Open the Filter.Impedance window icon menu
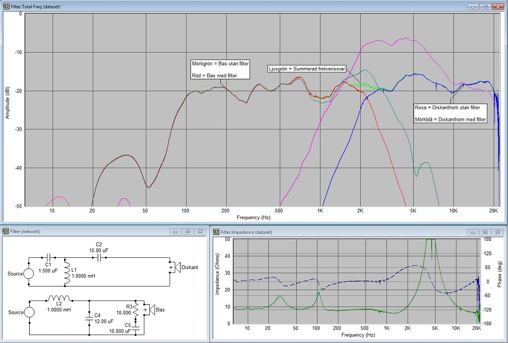Image resolution: width=508 pixels, height=343 pixels. pos(215,231)
